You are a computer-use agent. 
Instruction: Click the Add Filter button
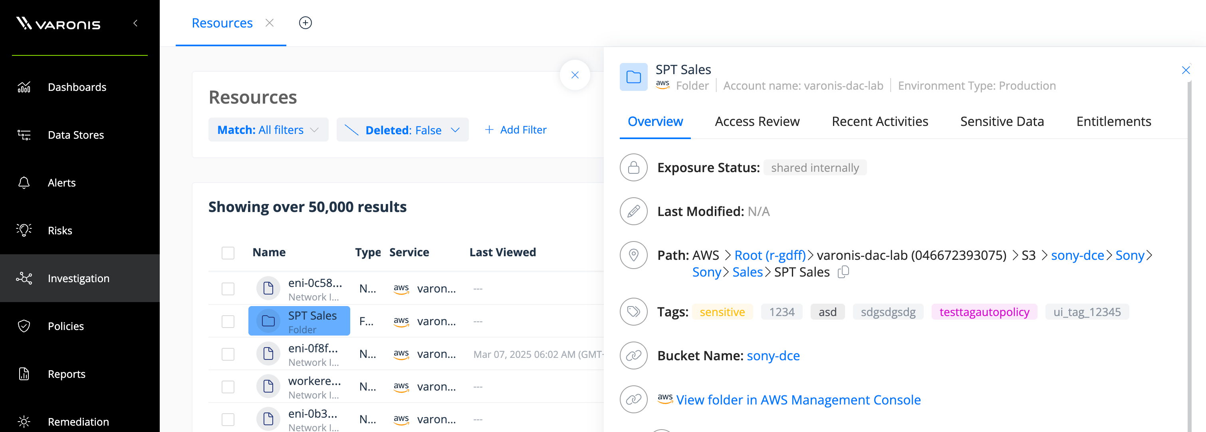(x=516, y=130)
